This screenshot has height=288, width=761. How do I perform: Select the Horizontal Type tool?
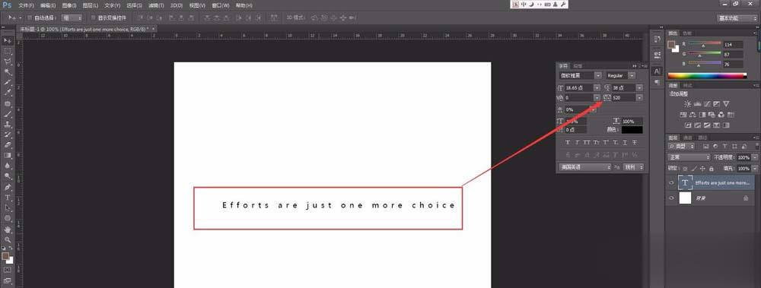(x=8, y=198)
